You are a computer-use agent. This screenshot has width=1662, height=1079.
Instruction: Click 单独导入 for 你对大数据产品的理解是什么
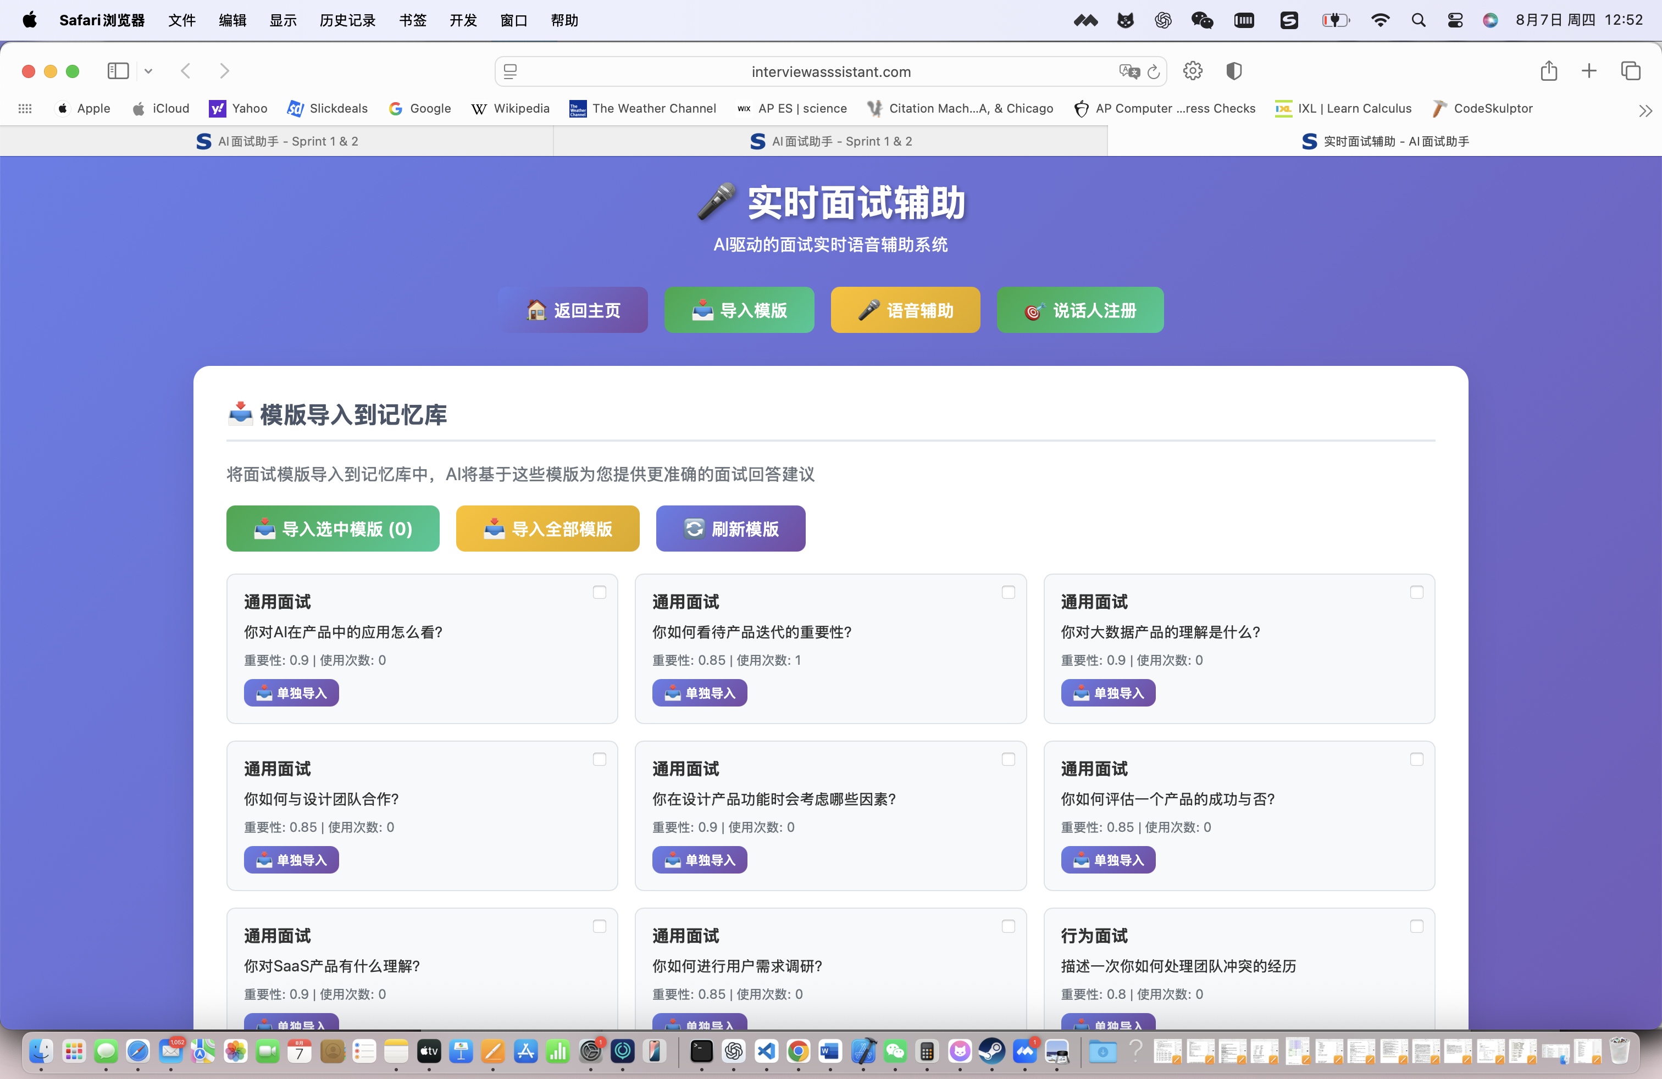[1108, 692]
